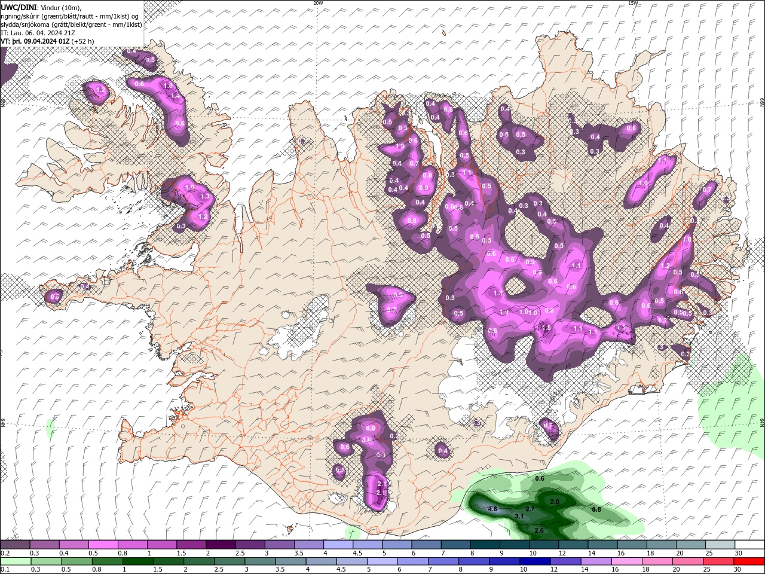Click the 'rigning/skúrir' legend description line
Screen dimensions: 765x574
pyautogui.click(x=70, y=16)
